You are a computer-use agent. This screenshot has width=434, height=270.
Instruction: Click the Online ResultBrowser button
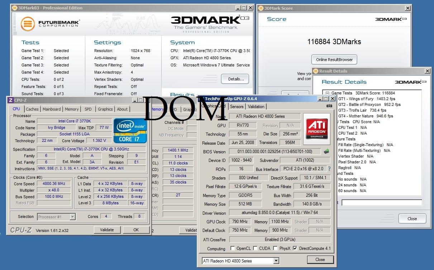pyautogui.click(x=334, y=60)
